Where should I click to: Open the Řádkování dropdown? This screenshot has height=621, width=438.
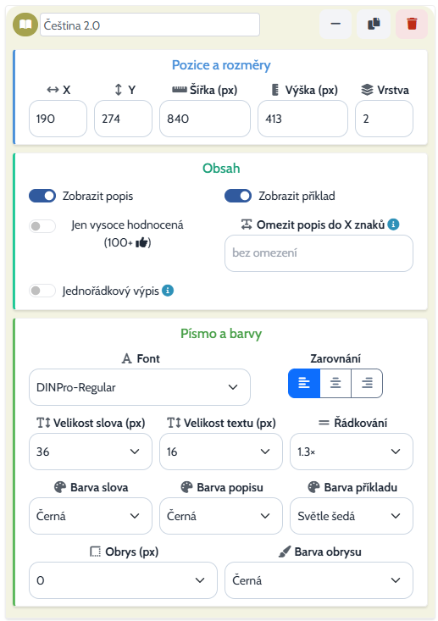[x=352, y=452]
